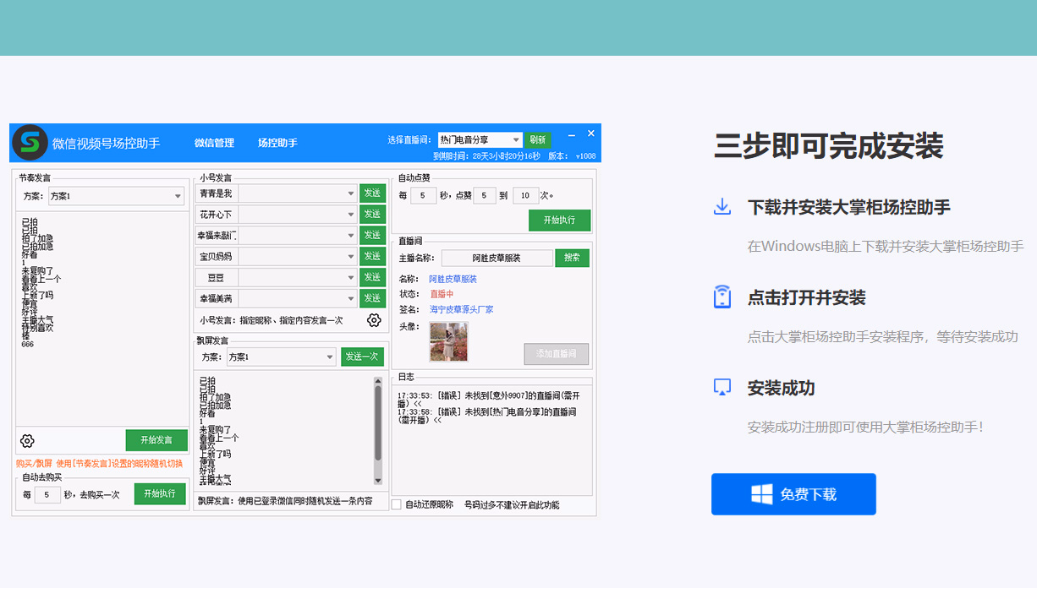
Task: Switch to the 场控助手 menu
Action: coord(277,143)
